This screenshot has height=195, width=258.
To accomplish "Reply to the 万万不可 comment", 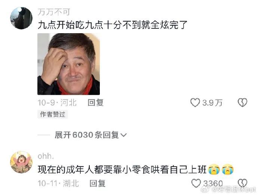I will click(96, 103).
